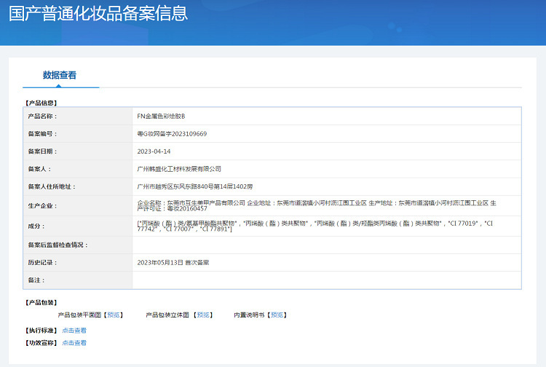Click the 备注 label

pos(36,280)
